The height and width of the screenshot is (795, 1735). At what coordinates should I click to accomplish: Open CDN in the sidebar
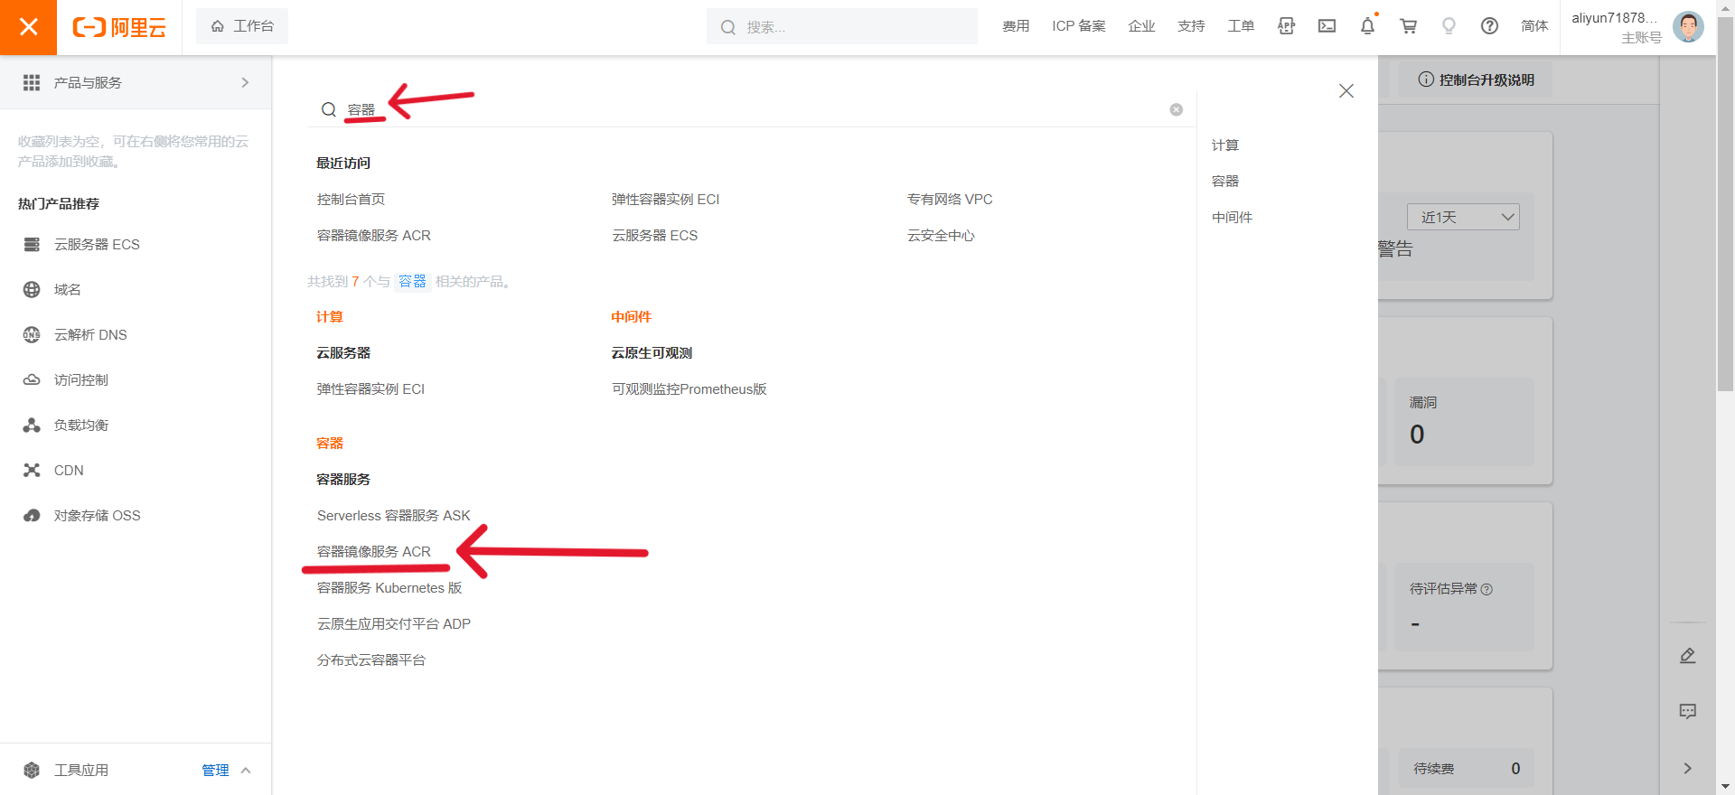69,471
